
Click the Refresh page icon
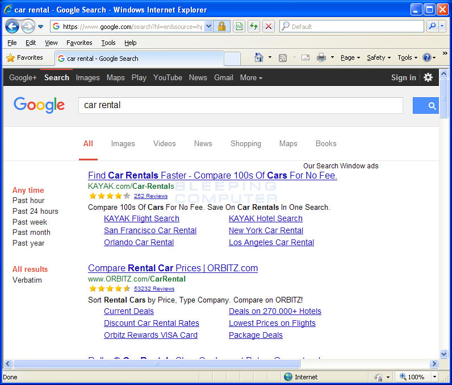[x=254, y=27]
